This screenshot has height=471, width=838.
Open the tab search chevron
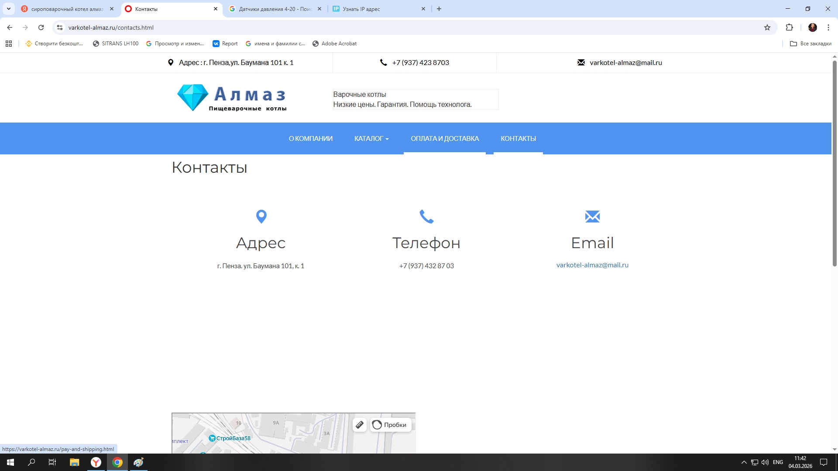(x=8, y=9)
